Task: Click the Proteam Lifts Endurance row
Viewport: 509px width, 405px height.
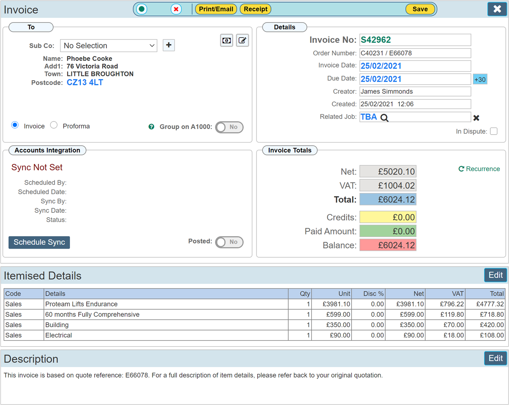Action: click(x=254, y=304)
